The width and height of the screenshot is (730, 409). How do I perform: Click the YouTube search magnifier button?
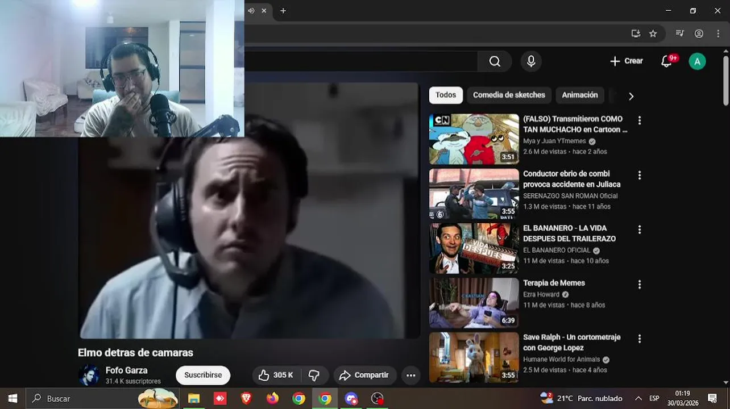(x=495, y=61)
